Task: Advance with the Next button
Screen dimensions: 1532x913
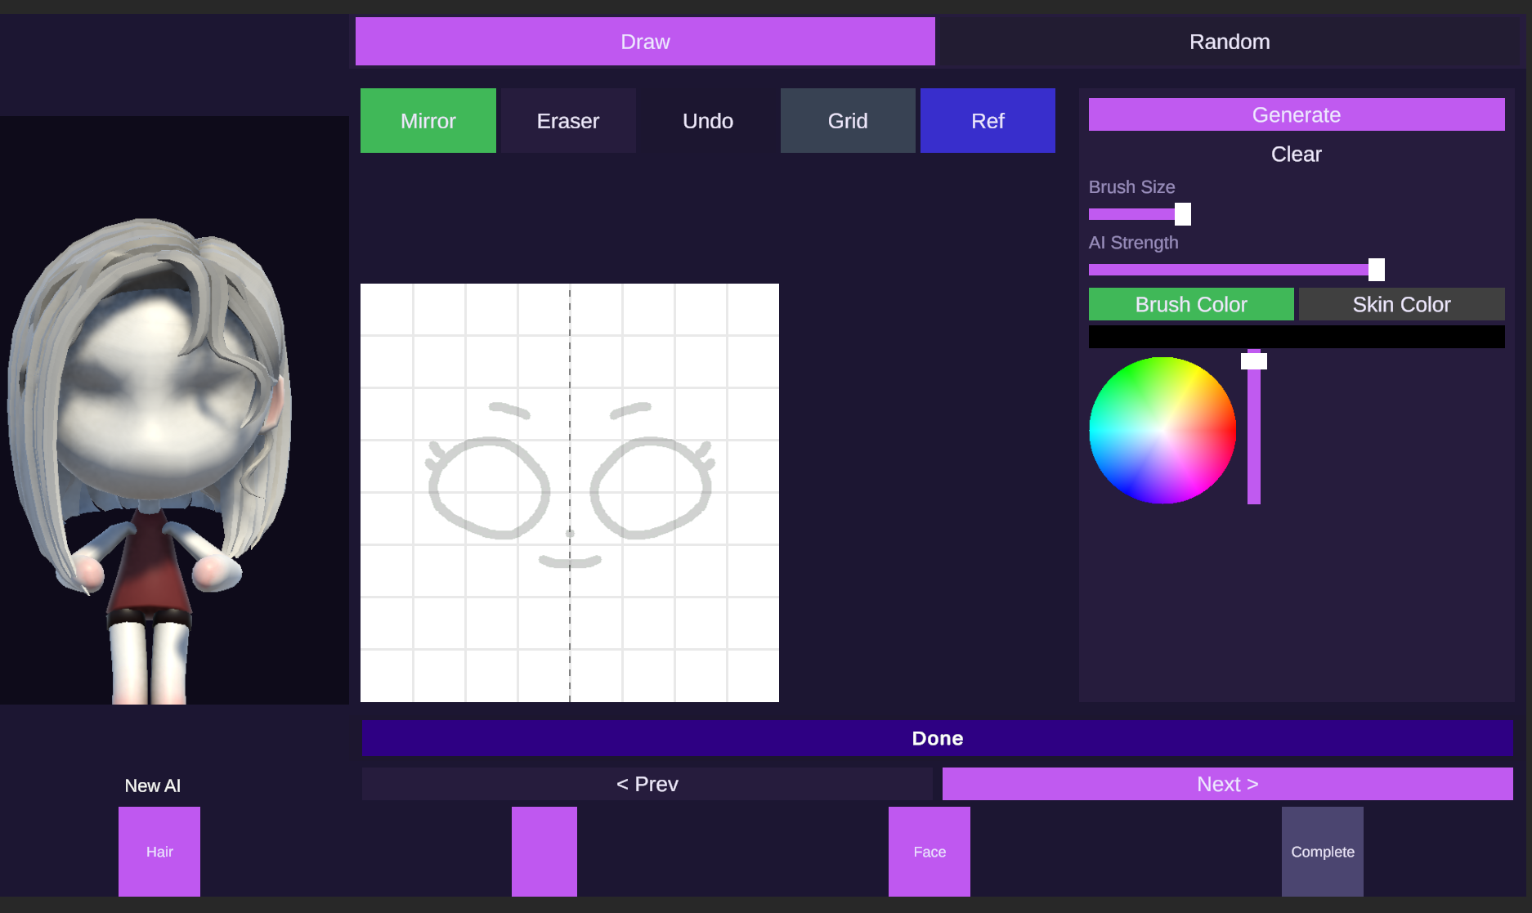Action: tap(1227, 784)
